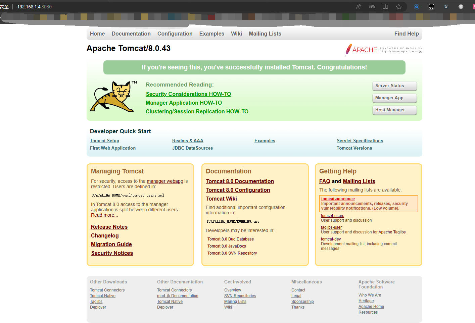Viewport: 475px width, 323px height.
Task: Click the Server Status button
Action: [394, 86]
